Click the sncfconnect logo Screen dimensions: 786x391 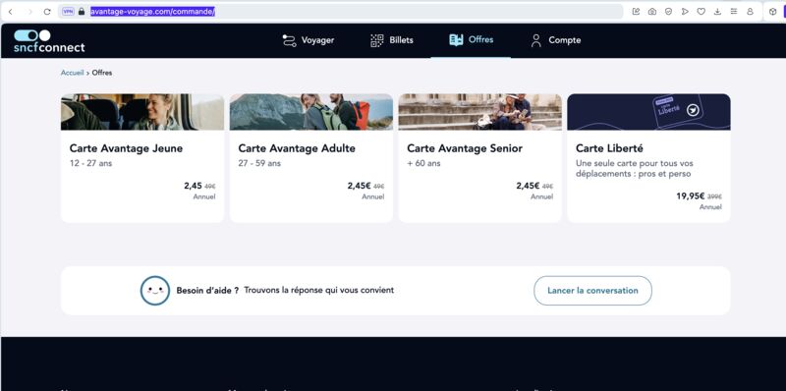pos(49,41)
